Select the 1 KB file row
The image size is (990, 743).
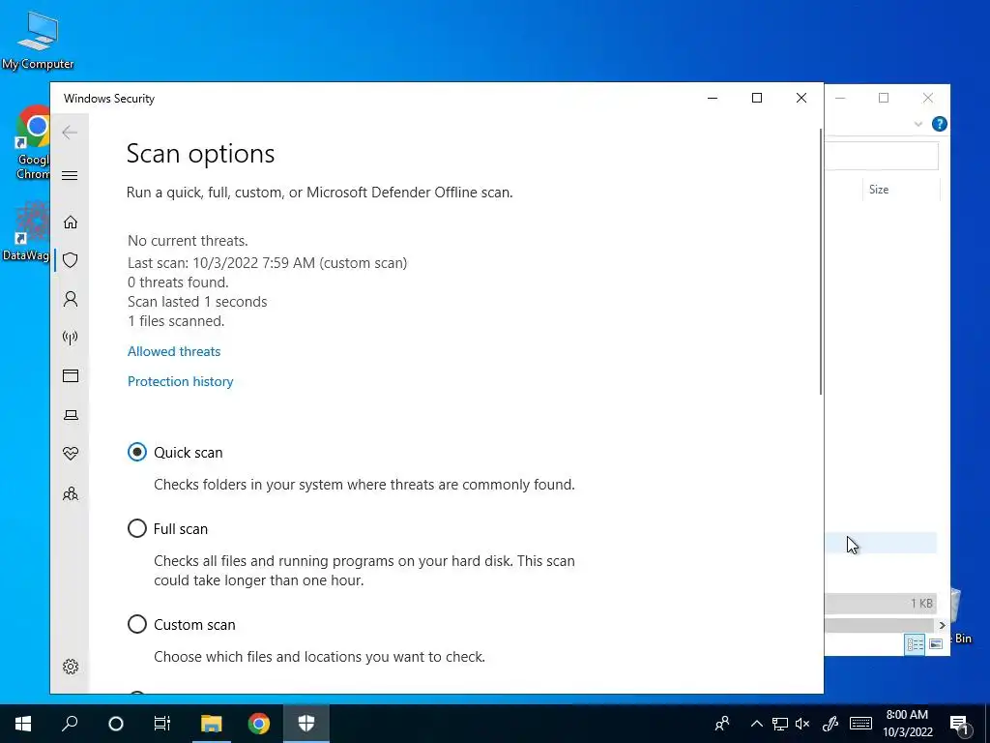tap(880, 604)
